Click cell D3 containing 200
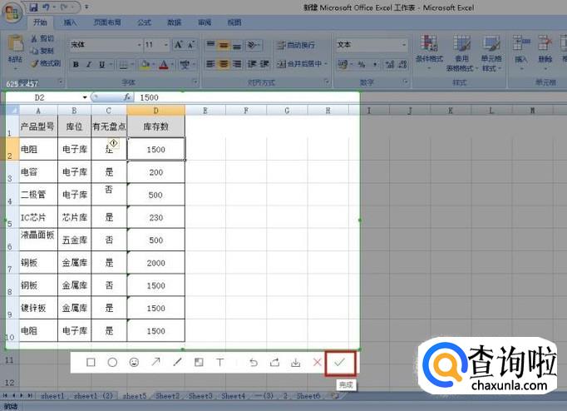The height and width of the screenshot is (411, 567). coord(155,172)
